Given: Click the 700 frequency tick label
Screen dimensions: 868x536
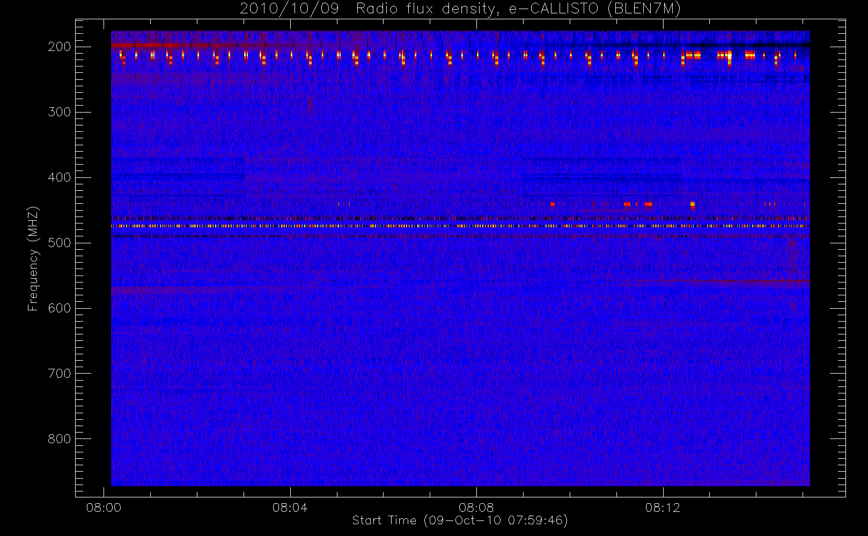Looking at the screenshot, I should tap(60, 374).
